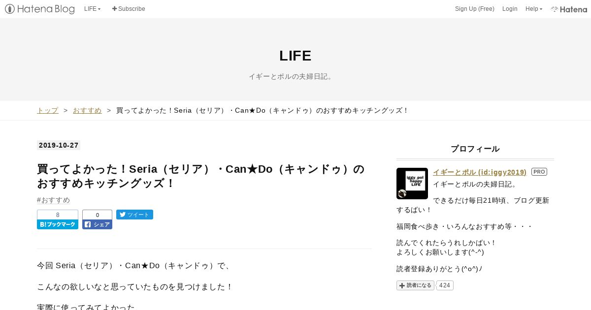Image resolution: width=591 pixels, height=310 pixels.
Task: Click the 2019-10-27 date link
Action: [x=59, y=145]
